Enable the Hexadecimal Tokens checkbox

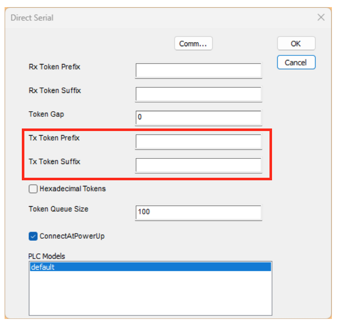coord(33,189)
